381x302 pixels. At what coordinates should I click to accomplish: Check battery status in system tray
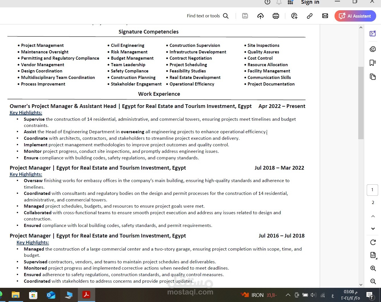coord(305,295)
